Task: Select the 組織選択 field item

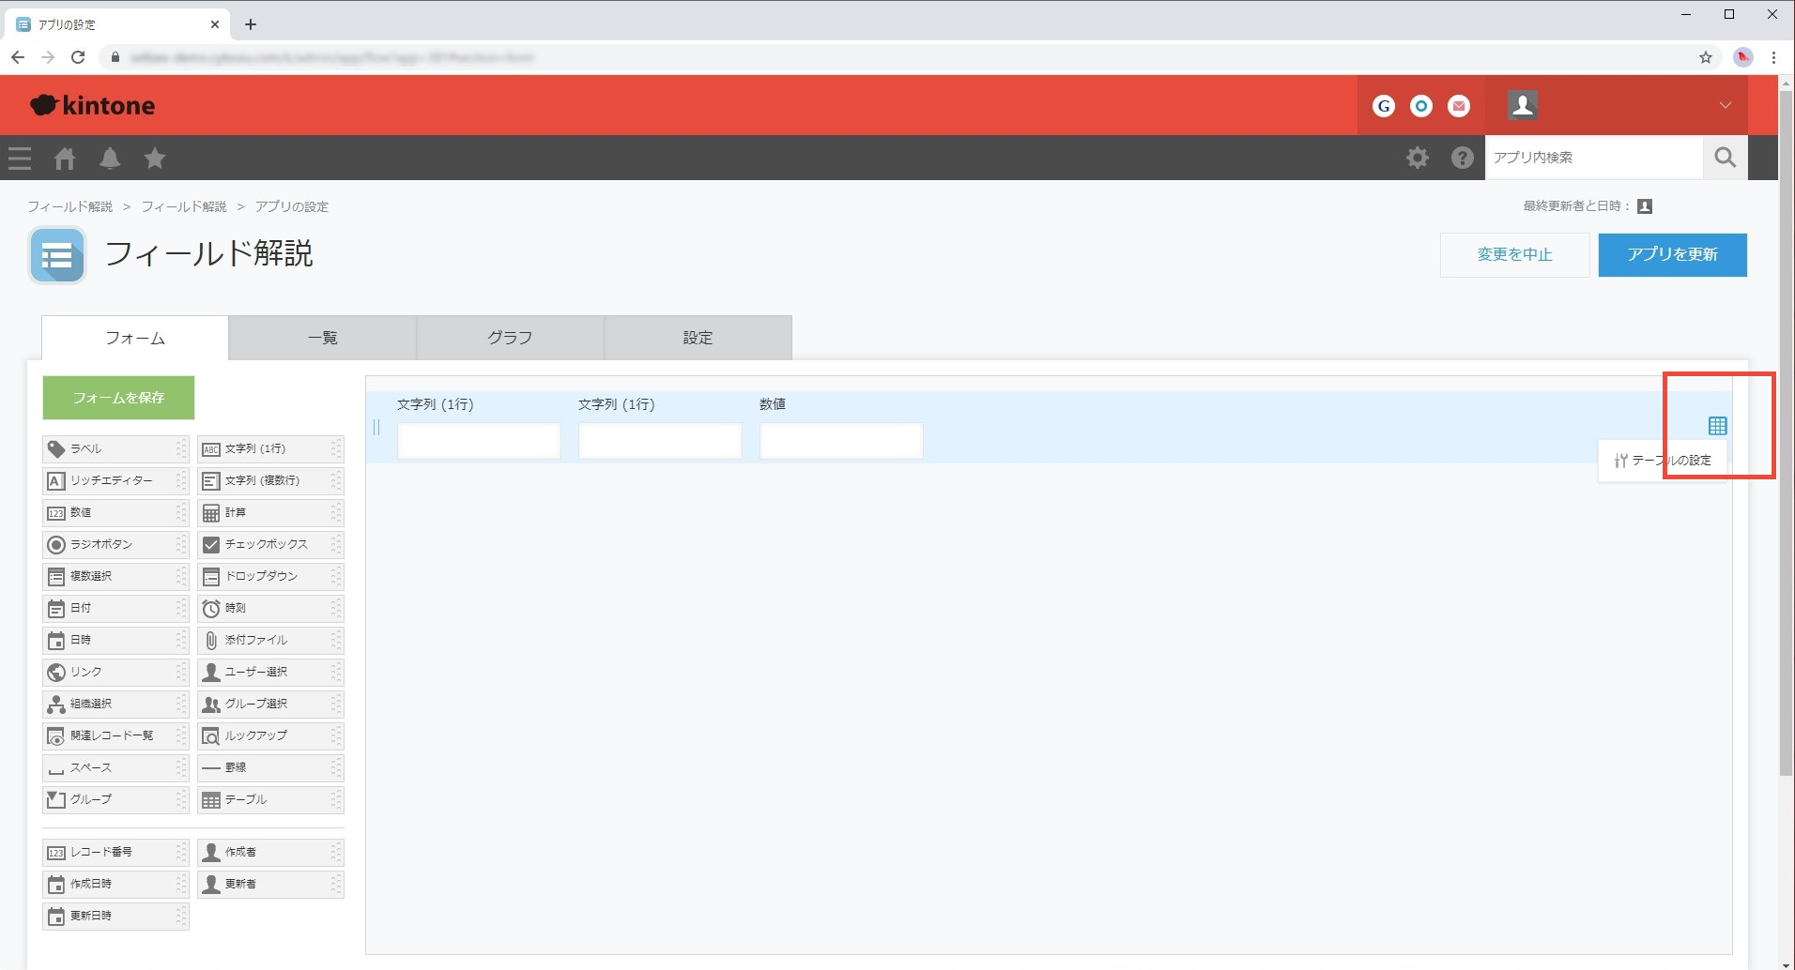Action: pos(115,705)
